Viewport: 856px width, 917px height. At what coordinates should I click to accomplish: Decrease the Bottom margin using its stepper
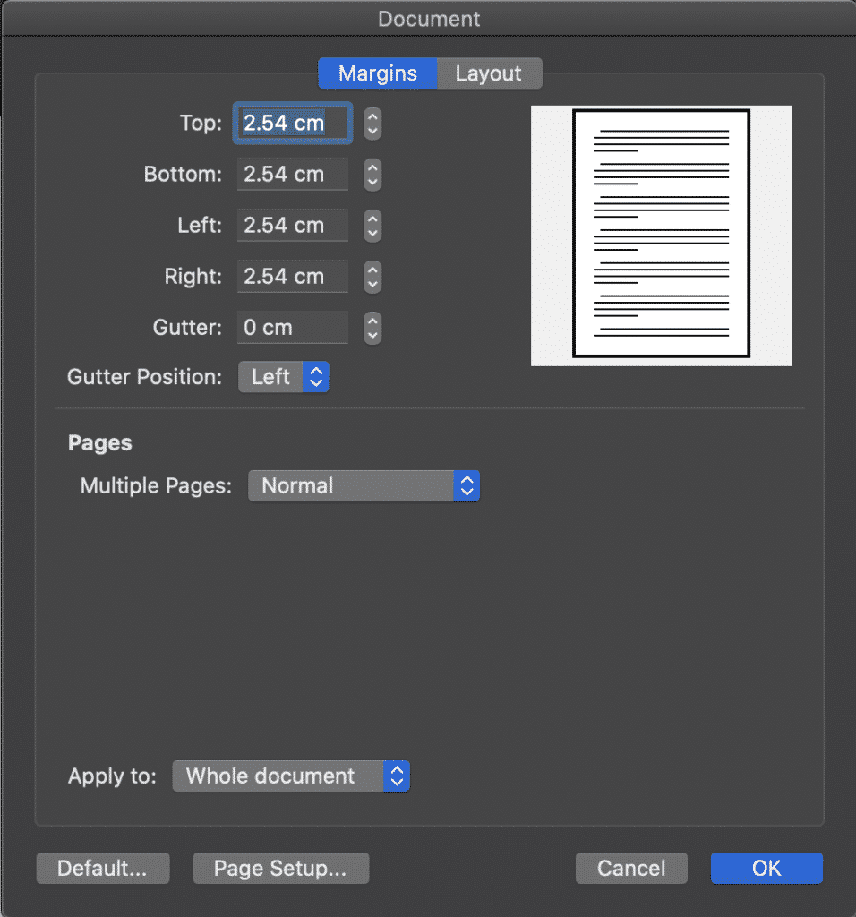click(x=372, y=180)
